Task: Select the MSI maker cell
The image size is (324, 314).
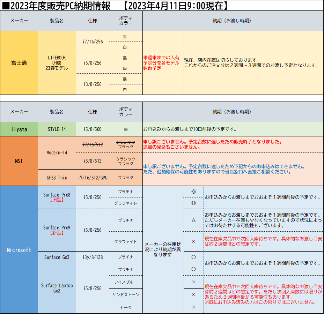Action: click(19, 161)
